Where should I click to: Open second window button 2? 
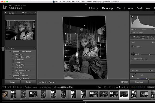click(9, 87)
